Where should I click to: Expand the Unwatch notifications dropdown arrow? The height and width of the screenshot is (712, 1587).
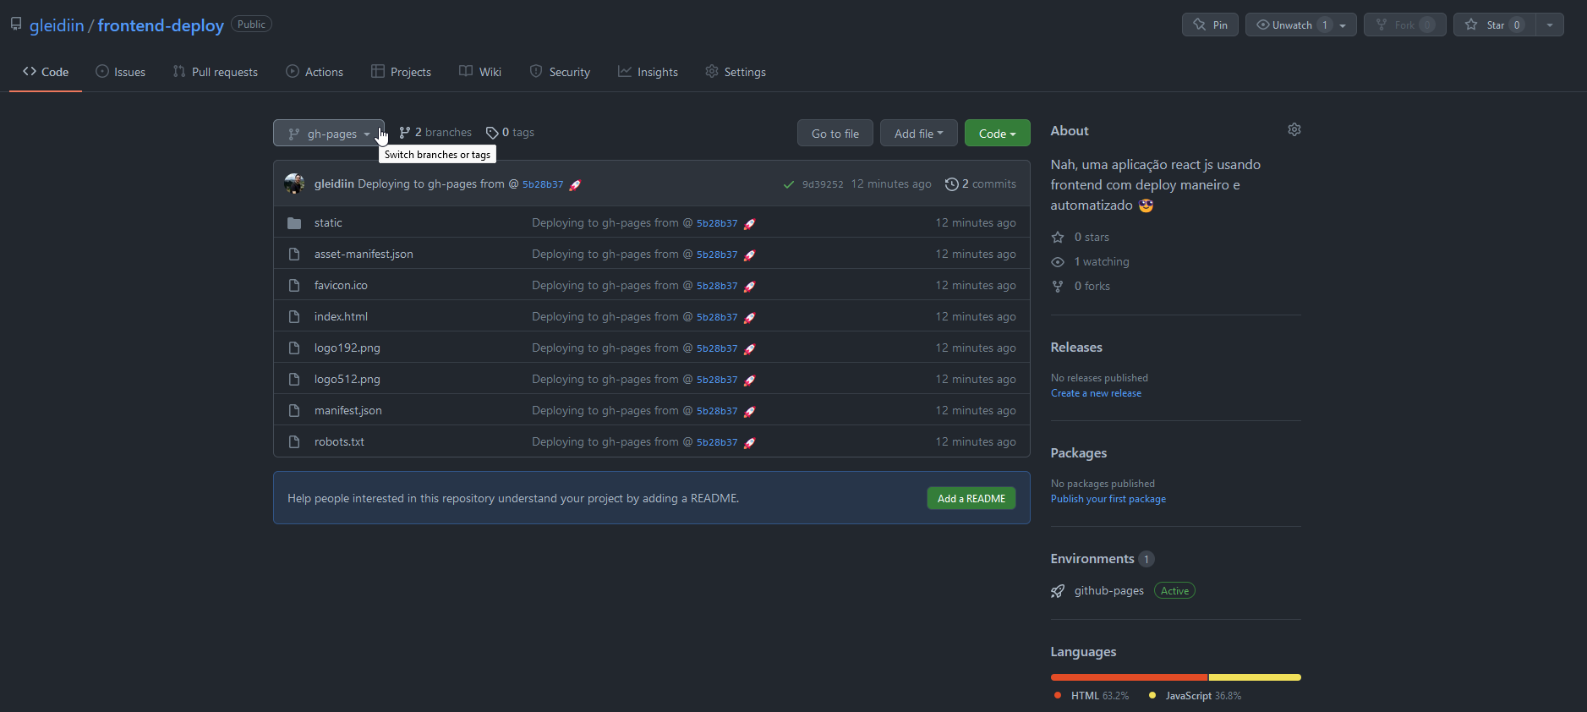pyautogui.click(x=1343, y=25)
